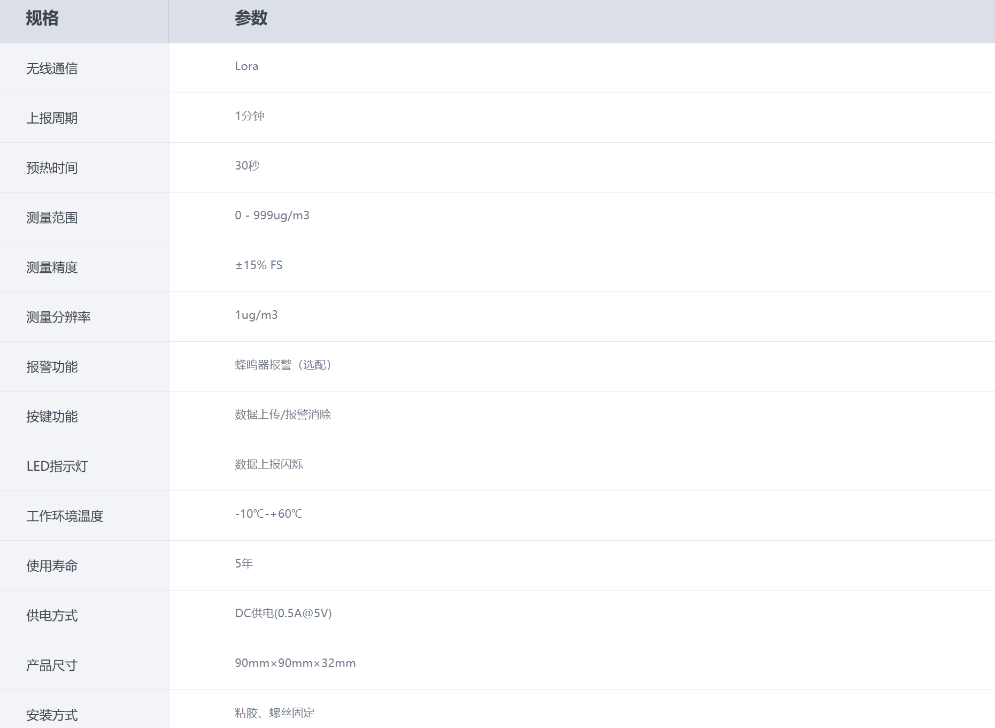Click the 粘胶、螺丝固定 value

coord(275,713)
